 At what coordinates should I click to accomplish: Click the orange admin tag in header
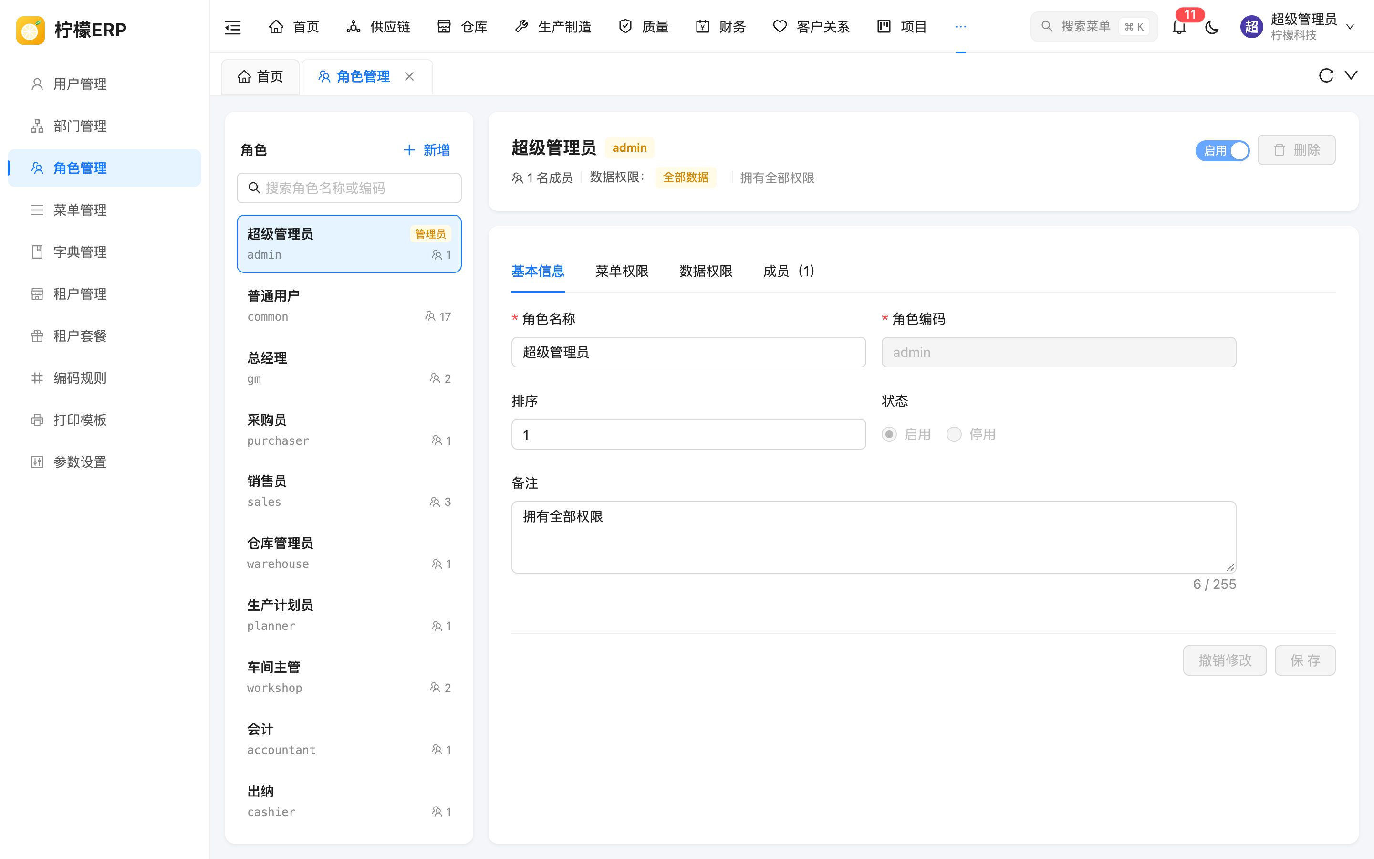(629, 148)
